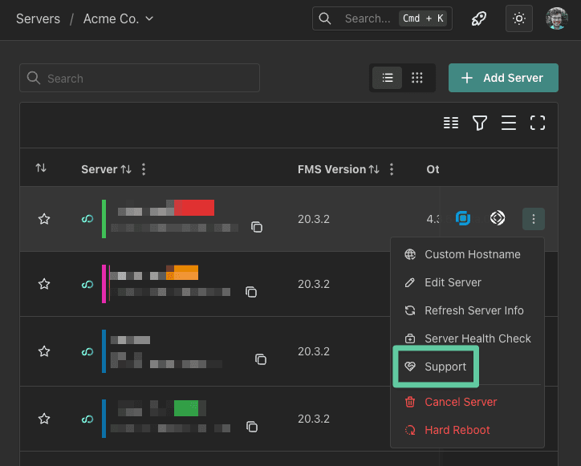Switch to grid view layout
The width and height of the screenshot is (581, 466).
(417, 78)
